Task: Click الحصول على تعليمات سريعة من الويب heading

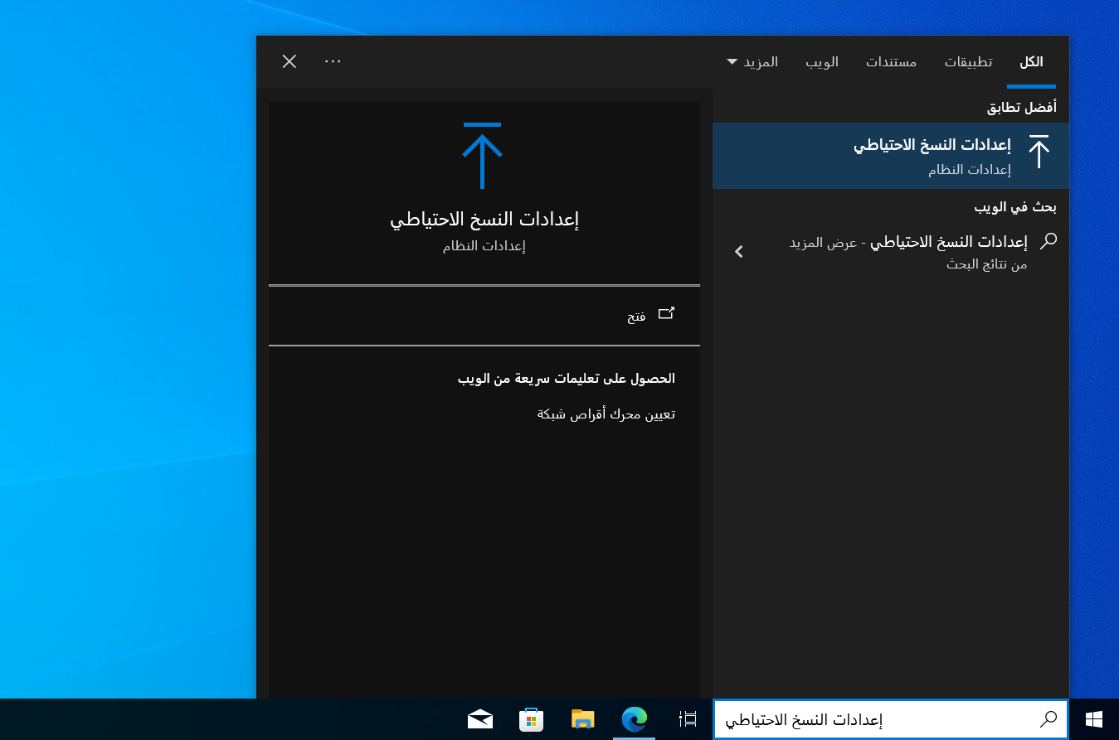Action: (567, 378)
